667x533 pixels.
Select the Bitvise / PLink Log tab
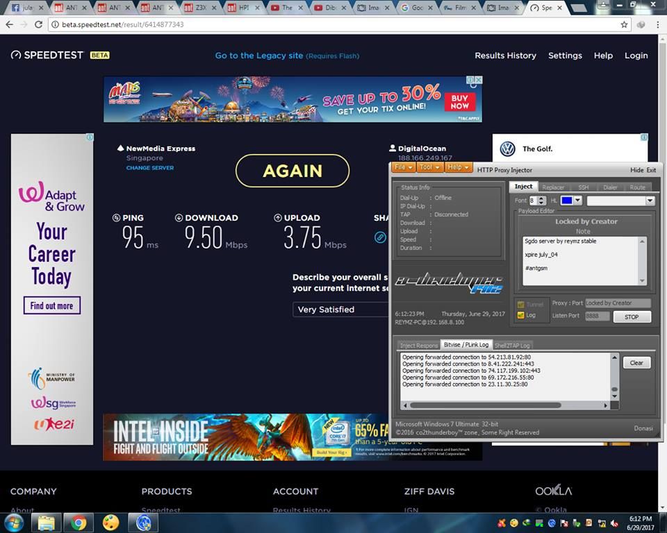[x=466, y=345]
